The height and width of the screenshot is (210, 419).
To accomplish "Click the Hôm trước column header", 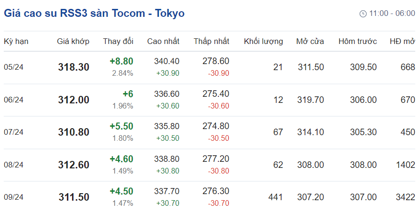I will click(358, 41).
